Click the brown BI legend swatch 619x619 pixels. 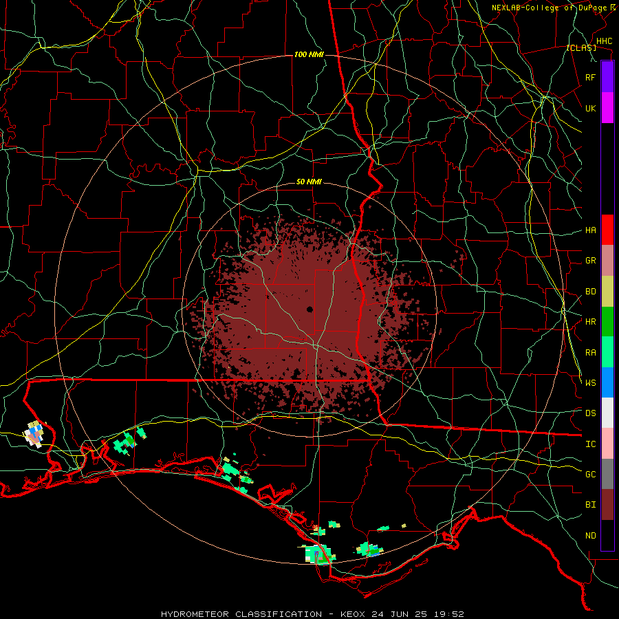point(607,505)
